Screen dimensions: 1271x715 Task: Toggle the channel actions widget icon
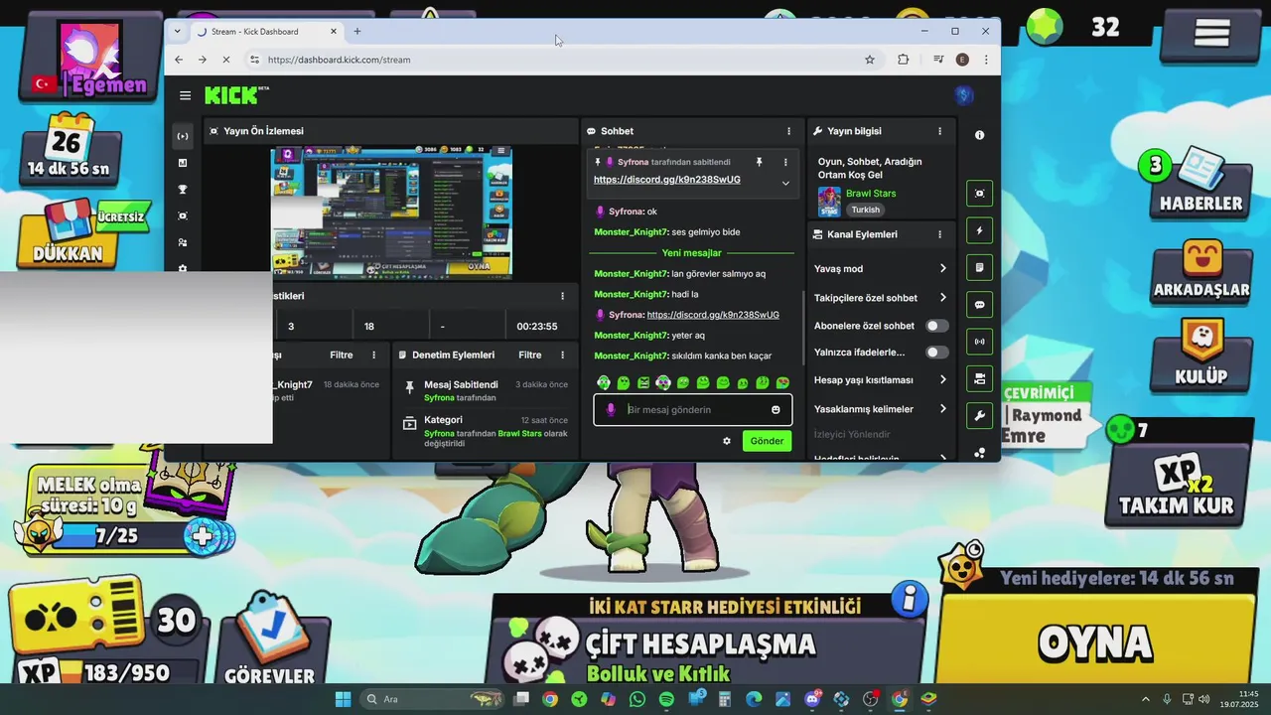[x=980, y=378]
